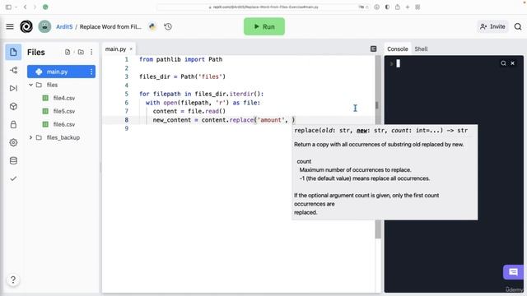Click the Python language icon
The height and width of the screenshot is (296, 527).
(152, 26)
